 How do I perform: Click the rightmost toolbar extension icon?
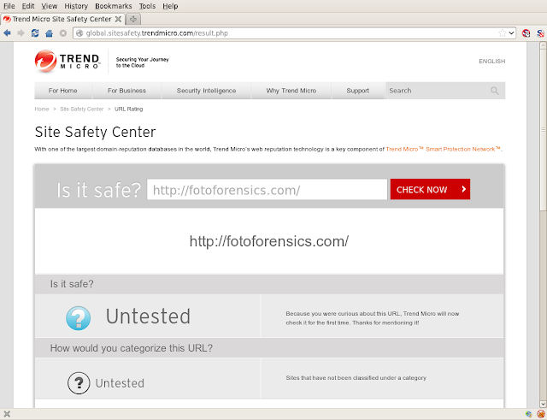pyautogui.click(x=540, y=33)
